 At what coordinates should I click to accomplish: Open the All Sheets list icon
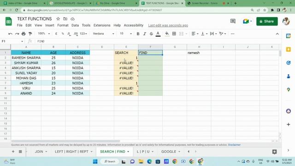tap(20, 152)
